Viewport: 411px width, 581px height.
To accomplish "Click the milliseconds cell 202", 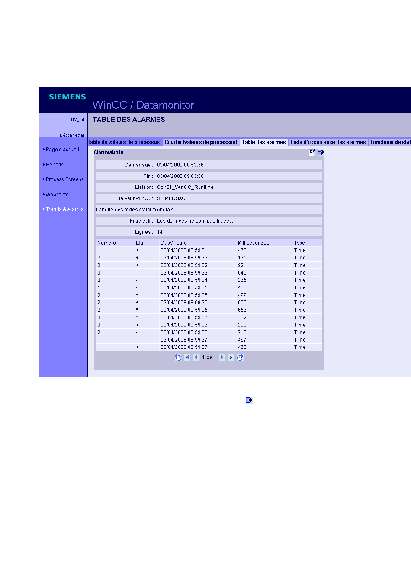I will (x=242, y=317).
